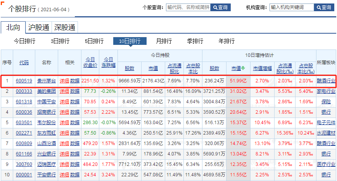Sort by 代码 column header
The height and width of the screenshot is (181, 337).
(x=24, y=63)
